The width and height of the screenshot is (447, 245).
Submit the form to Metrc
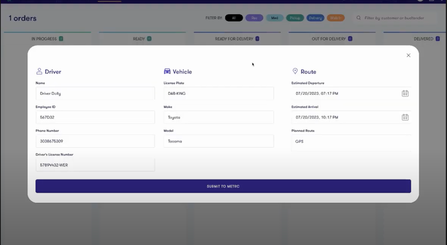223,186
